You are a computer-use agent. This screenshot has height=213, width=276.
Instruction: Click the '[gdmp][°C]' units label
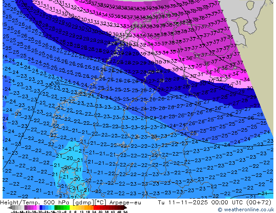coord(89,203)
